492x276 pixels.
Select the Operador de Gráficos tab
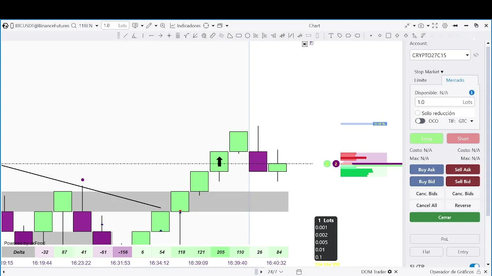coord(452,272)
